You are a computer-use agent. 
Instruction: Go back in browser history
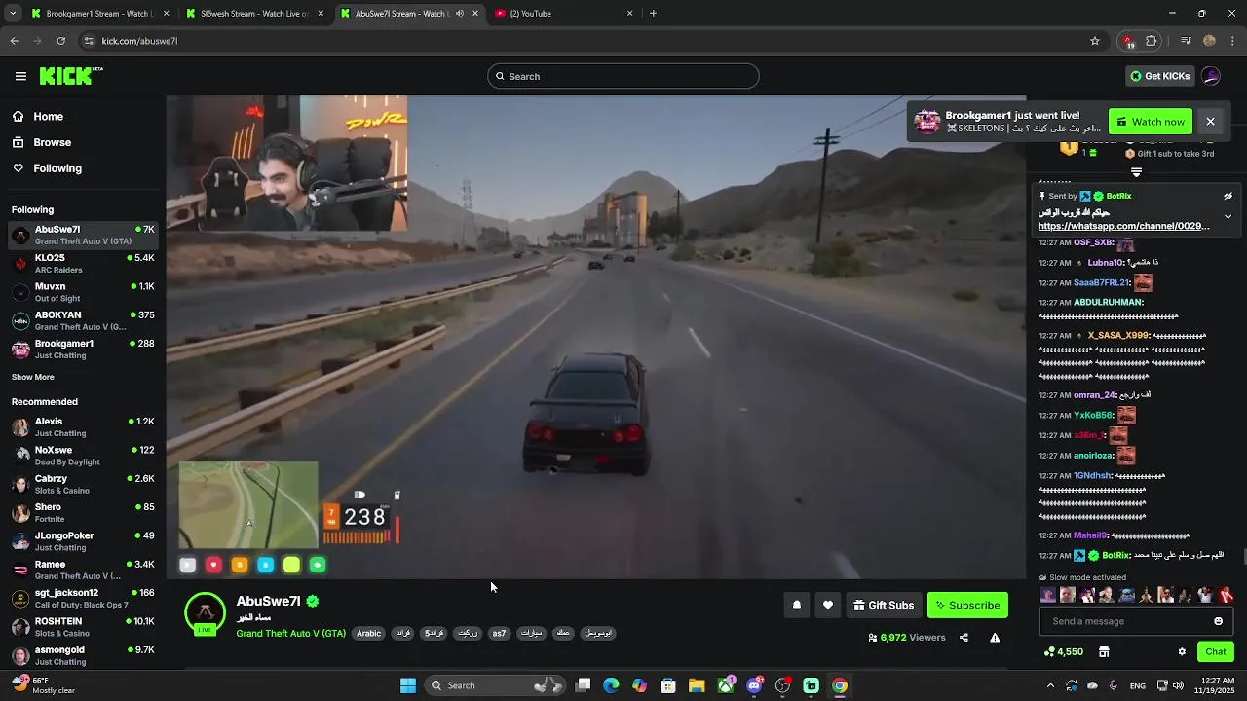[14, 41]
